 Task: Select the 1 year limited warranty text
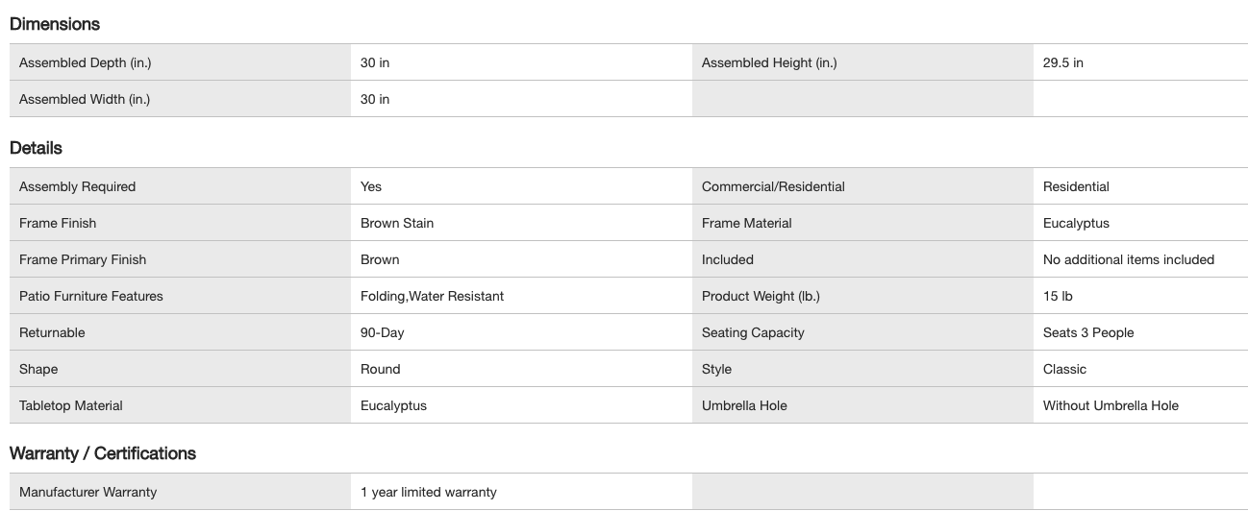429,493
